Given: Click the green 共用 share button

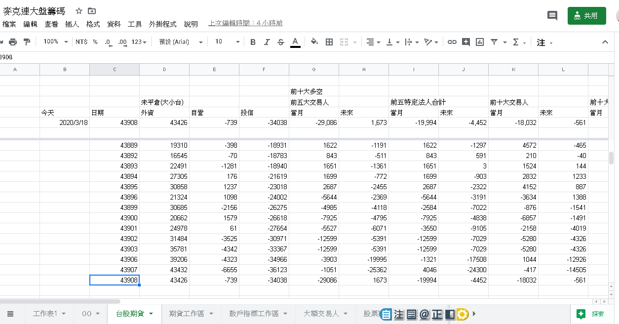Looking at the screenshot, I should (586, 16).
